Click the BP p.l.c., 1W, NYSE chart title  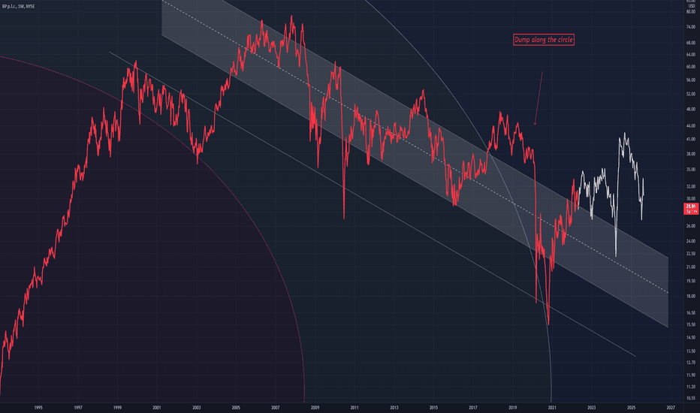(x=18, y=6)
